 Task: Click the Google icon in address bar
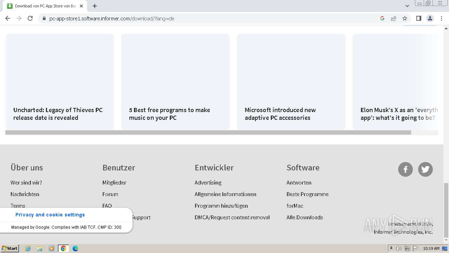coord(382,18)
